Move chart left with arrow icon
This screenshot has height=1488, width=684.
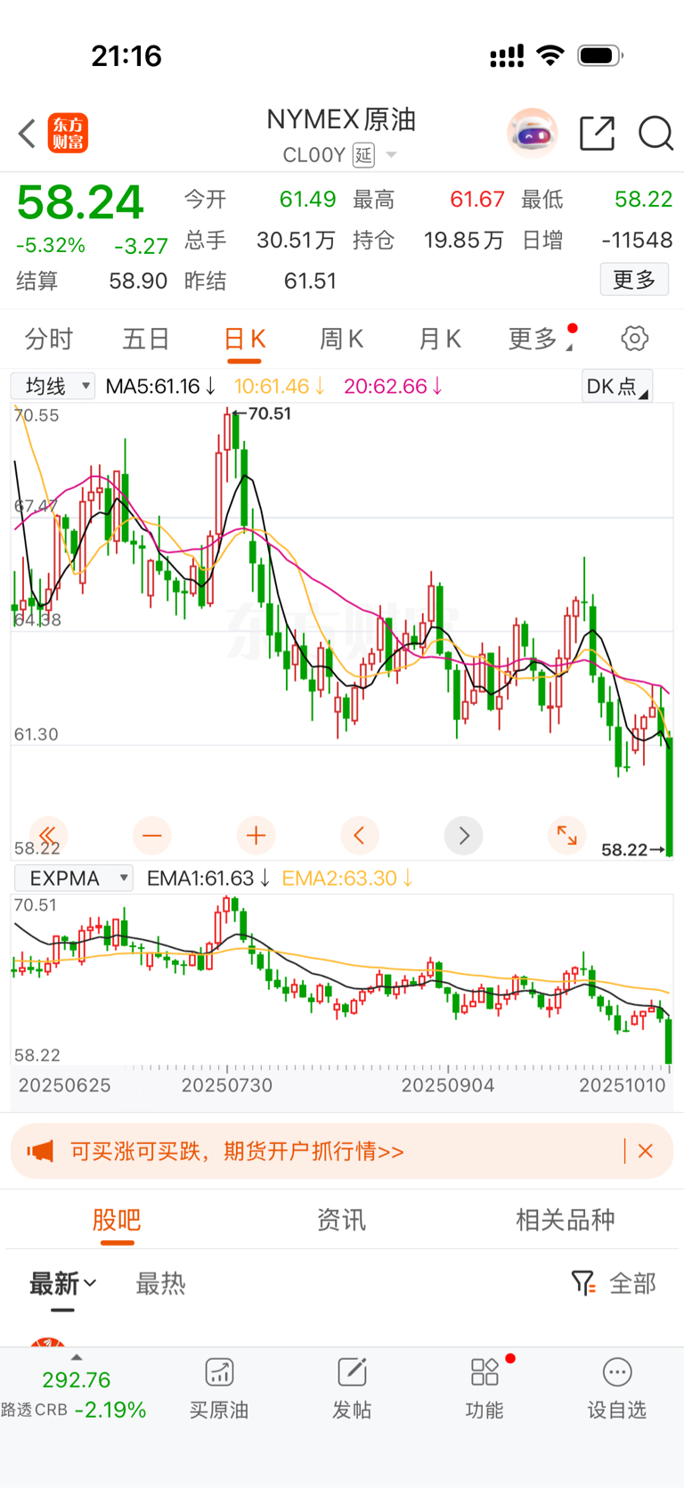pos(360,835)
